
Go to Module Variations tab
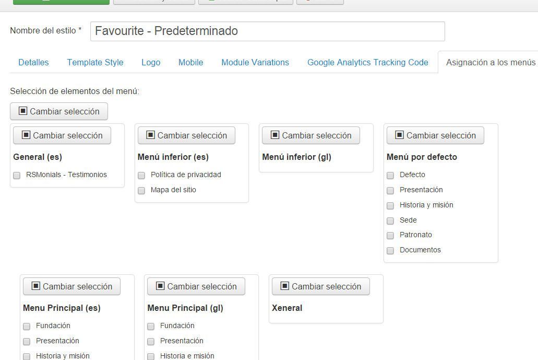coord(255,63)
